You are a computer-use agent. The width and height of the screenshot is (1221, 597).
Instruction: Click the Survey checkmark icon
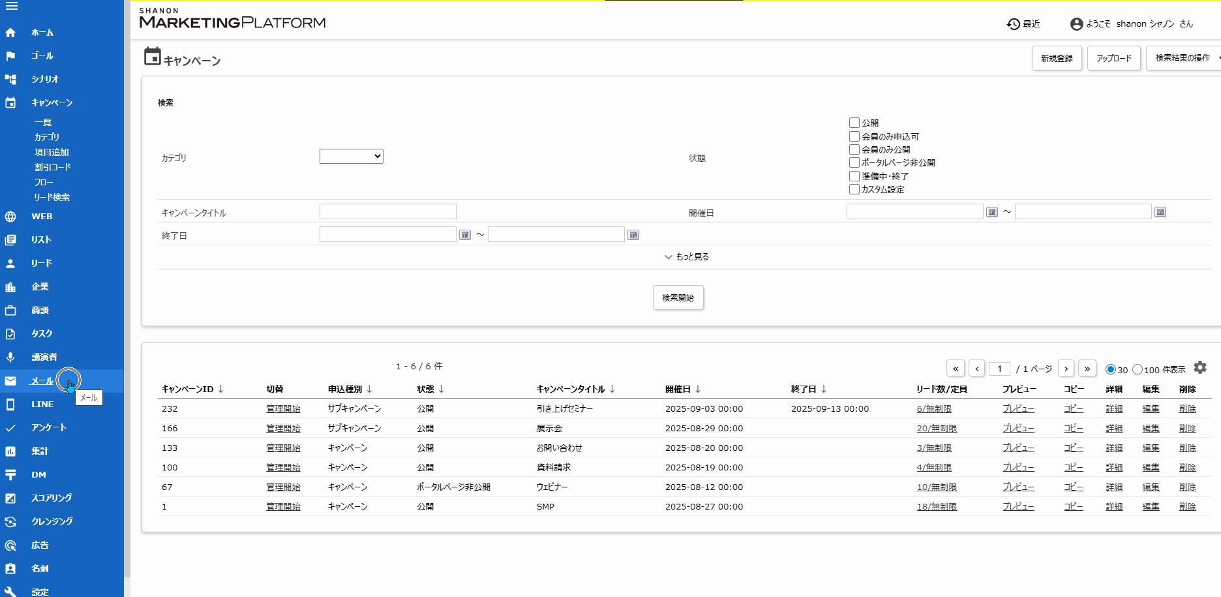(x=10, y=428)
